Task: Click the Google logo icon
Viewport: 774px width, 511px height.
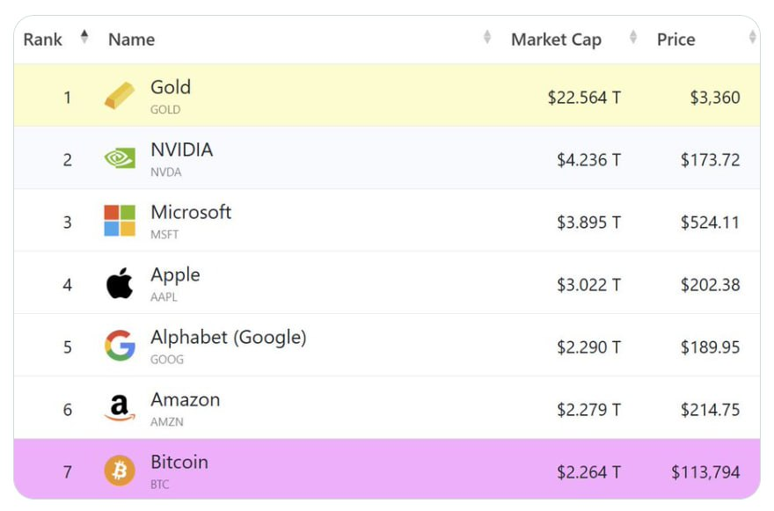Action: [x=120, y=346]
